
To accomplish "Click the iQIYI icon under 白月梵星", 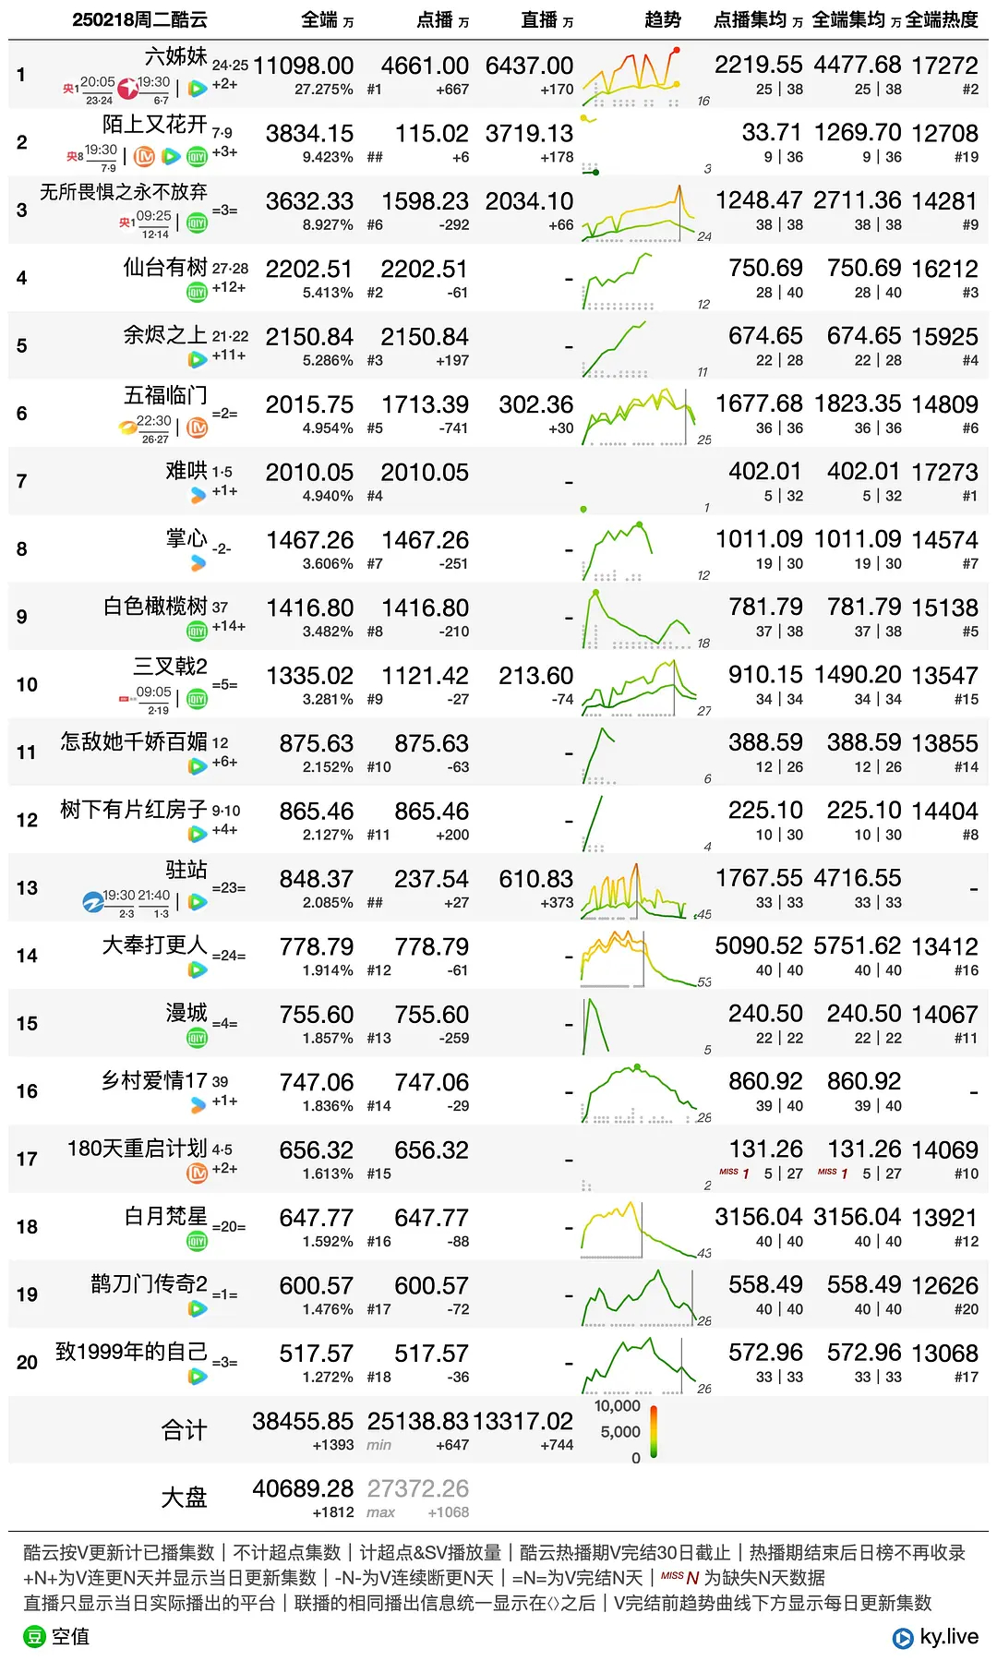I will pos(197,1240).
